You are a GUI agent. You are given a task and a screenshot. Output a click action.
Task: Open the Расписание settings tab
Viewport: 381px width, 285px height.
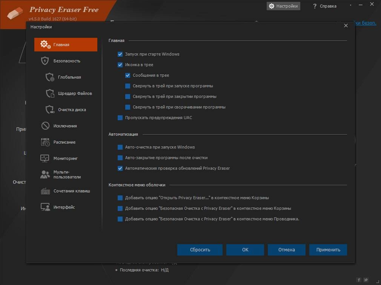pos(66,142)
